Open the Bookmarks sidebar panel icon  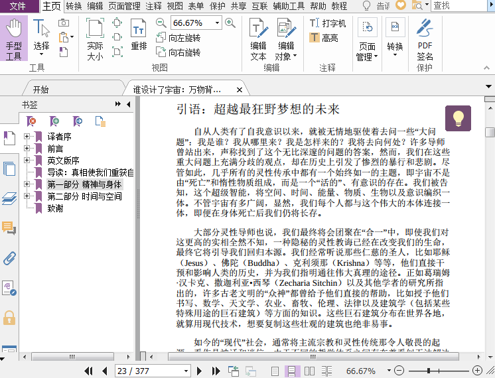[x=9, y=138]
